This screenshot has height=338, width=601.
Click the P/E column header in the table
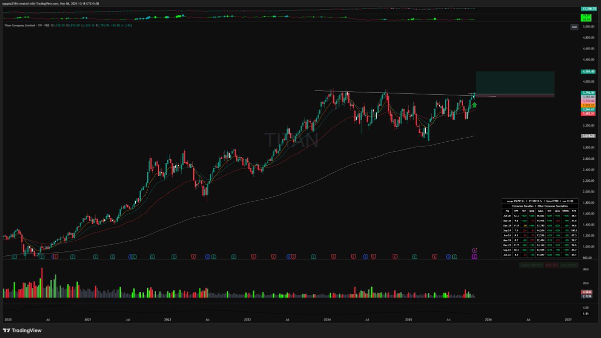click(x=574, y=211)
